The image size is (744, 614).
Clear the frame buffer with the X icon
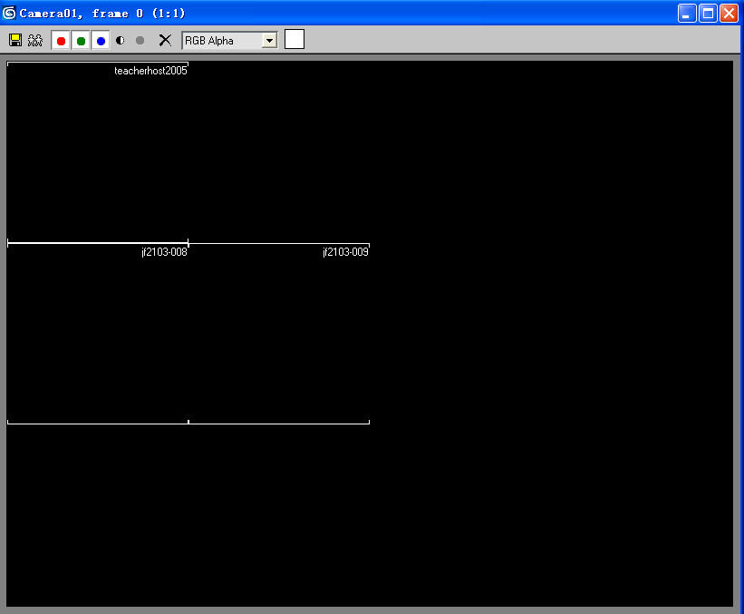(165, 40)
